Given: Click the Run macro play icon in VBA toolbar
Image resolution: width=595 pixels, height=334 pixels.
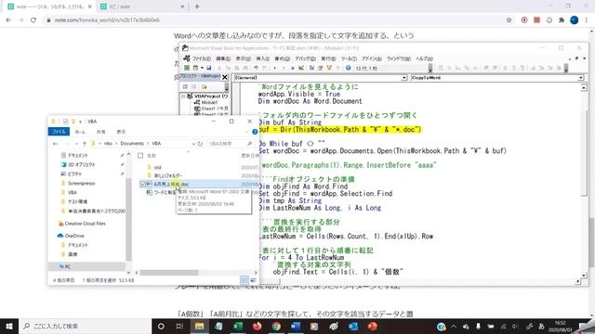Looking at the screenshot, I should 275,68.
